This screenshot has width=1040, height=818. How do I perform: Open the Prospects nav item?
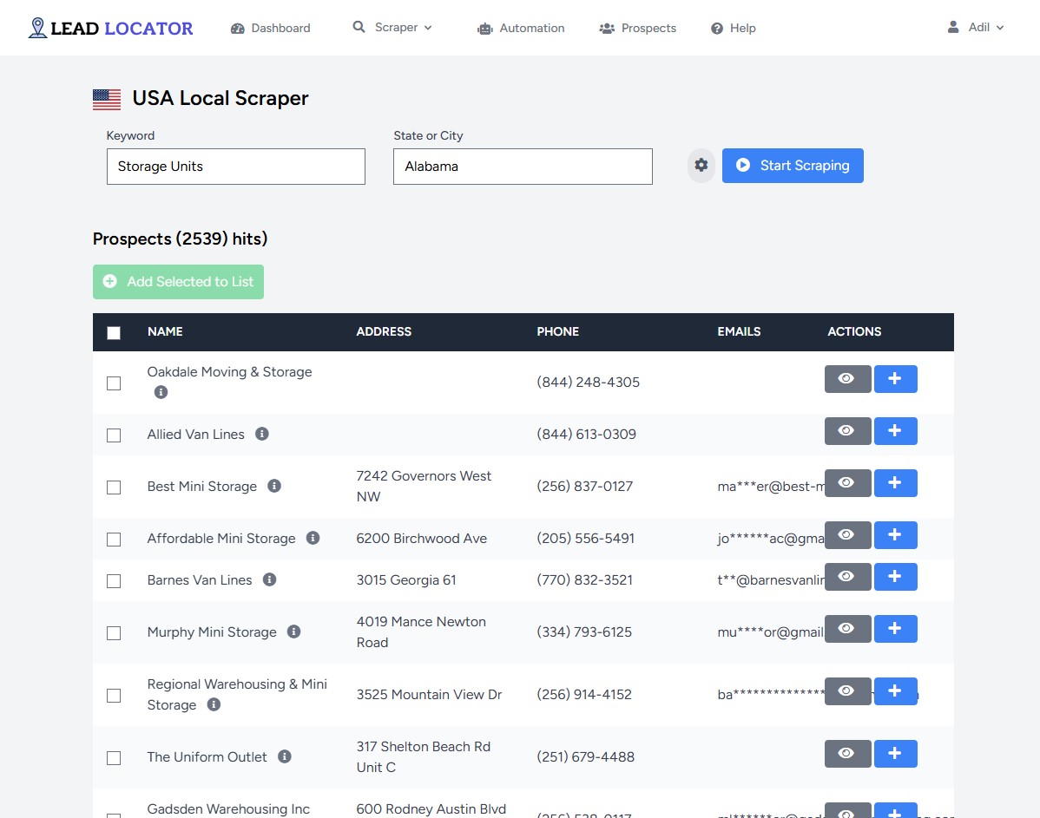pyautogui.click(x=638, y=28)
